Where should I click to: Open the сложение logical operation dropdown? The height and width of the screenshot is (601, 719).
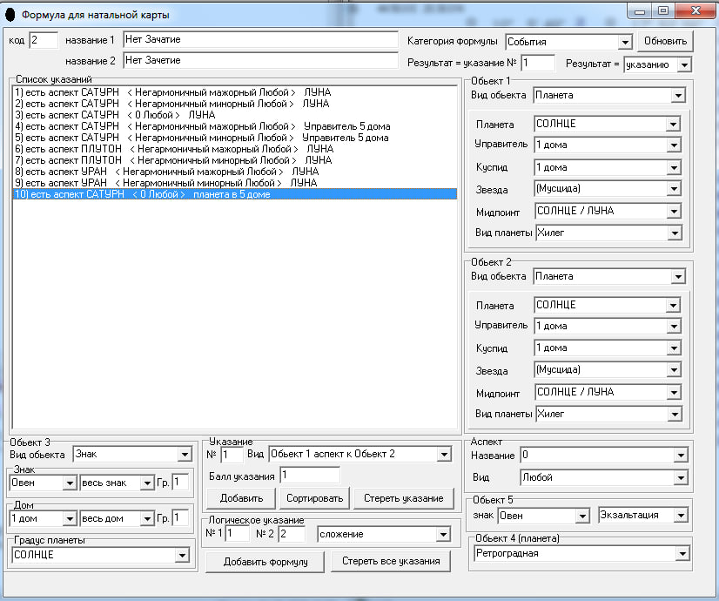click(440, 533)
